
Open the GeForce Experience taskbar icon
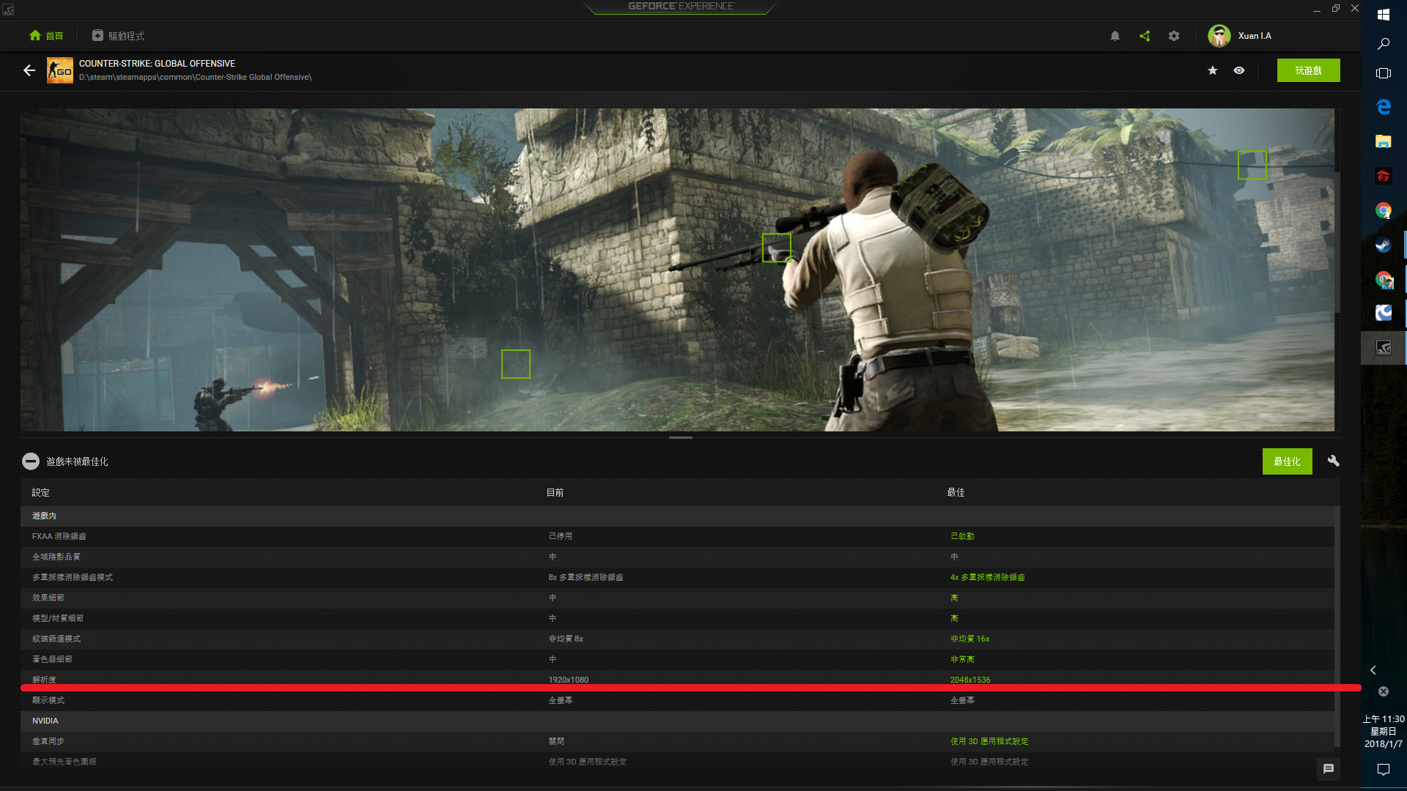click(1384, 348)
